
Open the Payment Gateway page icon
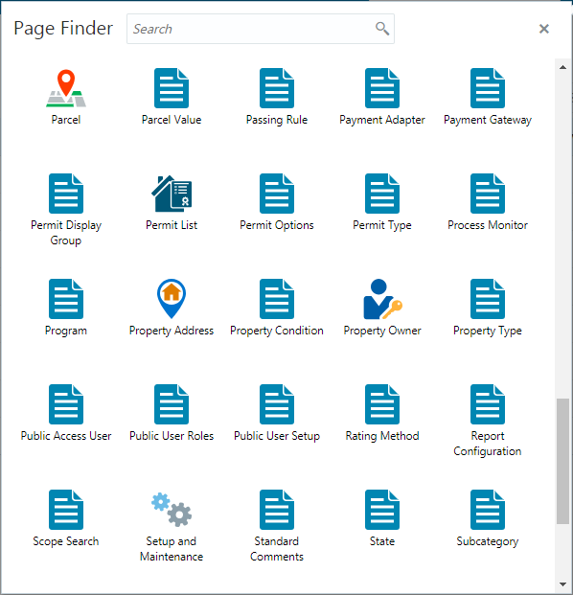(x=488, y=88)
